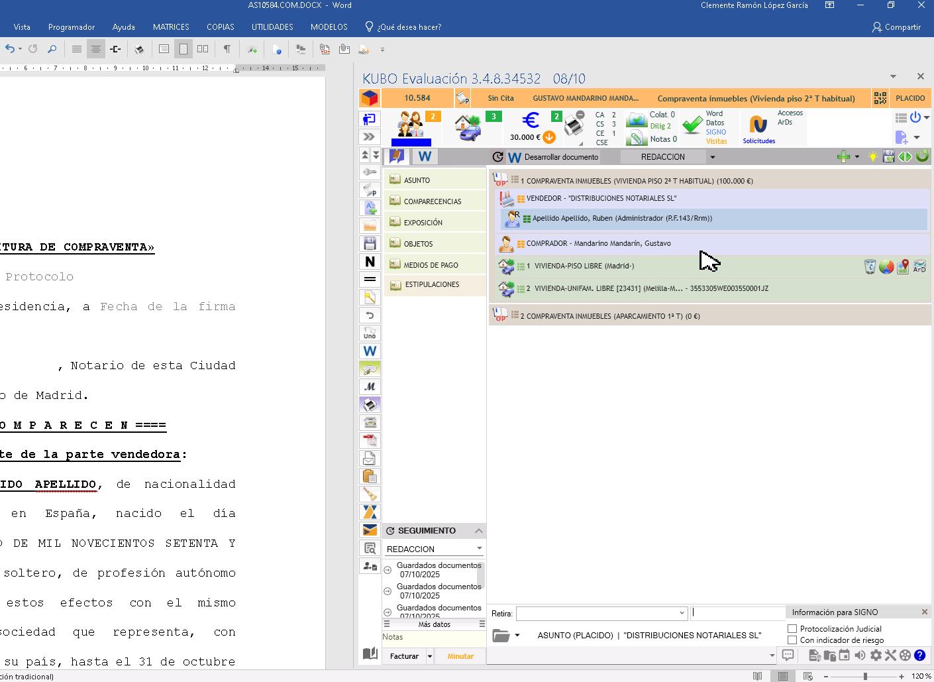Toggle the Word W tab next to the book icon
Image resolution: width=934 pixels, height=682 pixels.
[425, 156]
